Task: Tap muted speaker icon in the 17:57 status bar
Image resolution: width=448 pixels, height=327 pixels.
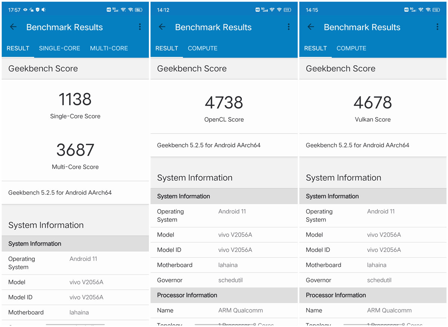Action: 44,10
